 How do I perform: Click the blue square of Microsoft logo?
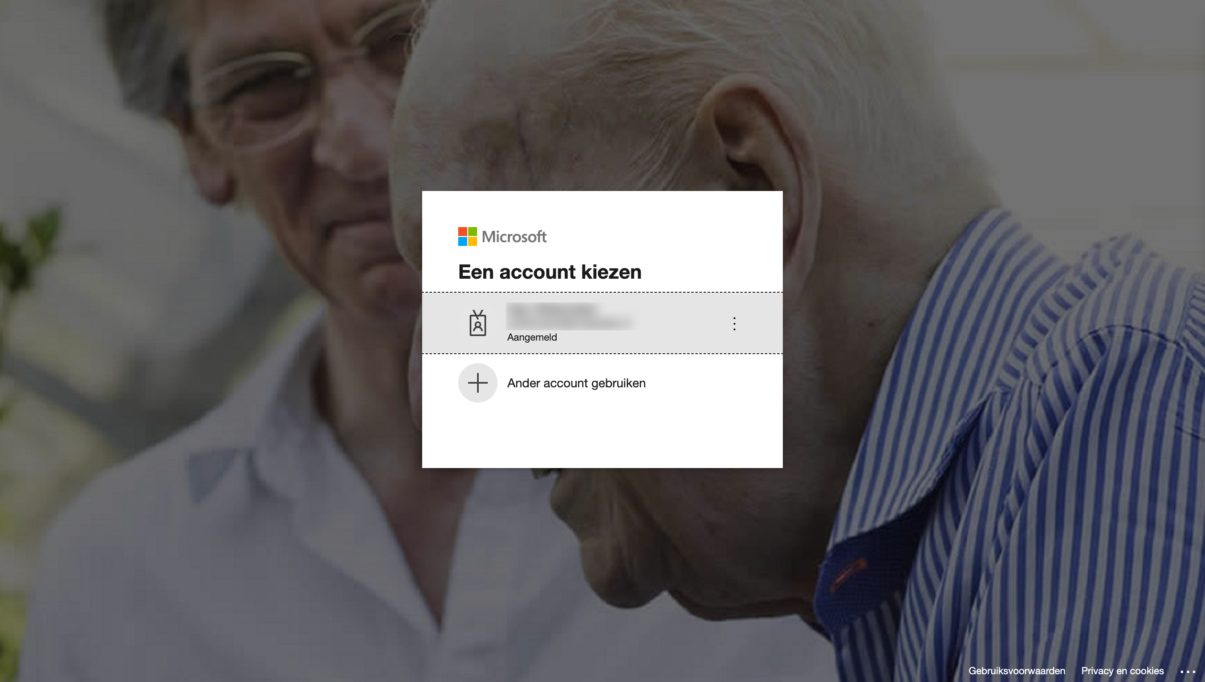462,242
